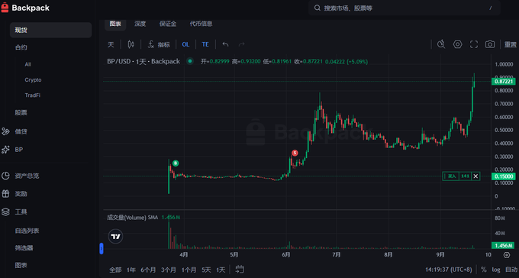Select the 1年 time range

tap(131, 270)
